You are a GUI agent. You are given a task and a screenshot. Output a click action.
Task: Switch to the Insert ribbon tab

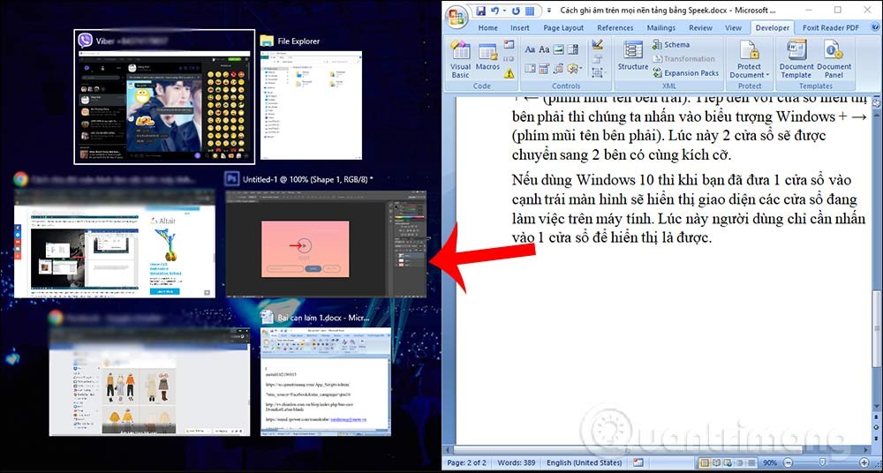point(520,27)
